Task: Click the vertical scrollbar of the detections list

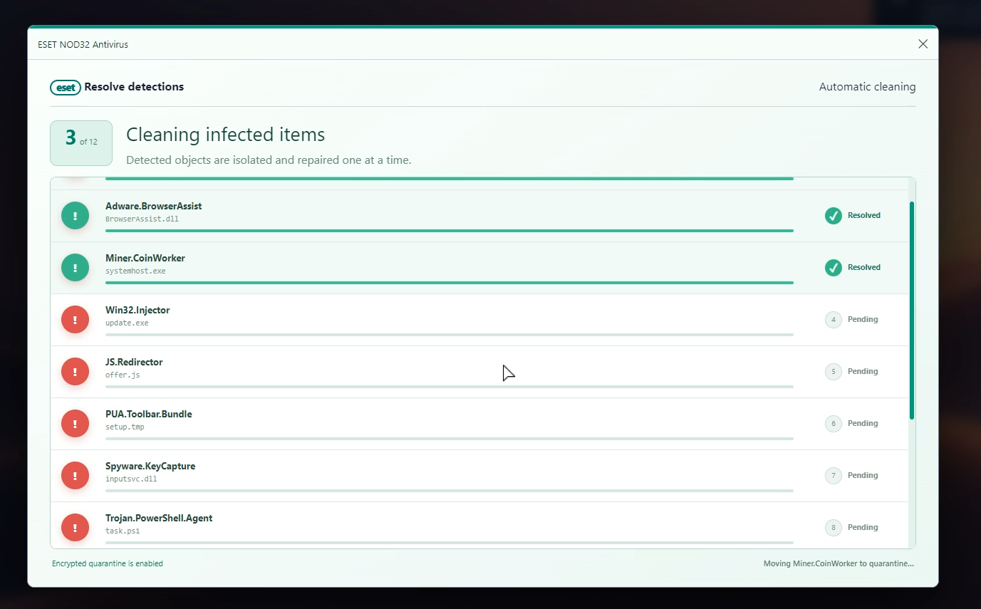Action: (x=912, y=311)
